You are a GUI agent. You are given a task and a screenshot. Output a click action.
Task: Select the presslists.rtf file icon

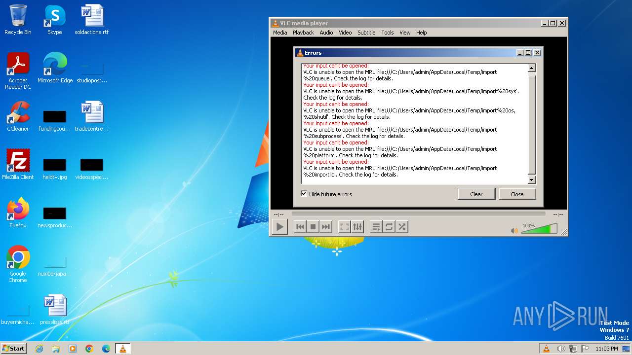(x=54, y=310)
